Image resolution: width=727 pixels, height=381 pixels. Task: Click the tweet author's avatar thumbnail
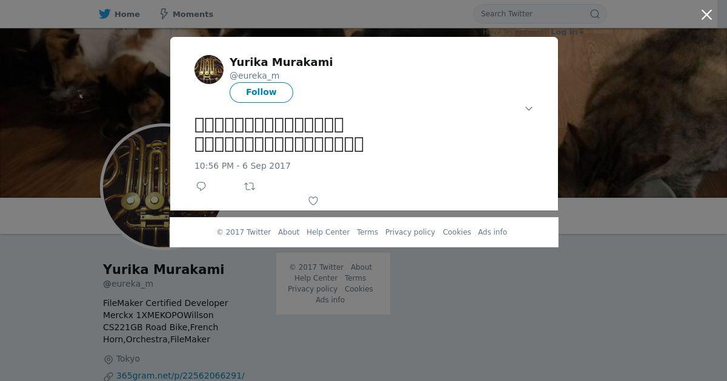209,70
